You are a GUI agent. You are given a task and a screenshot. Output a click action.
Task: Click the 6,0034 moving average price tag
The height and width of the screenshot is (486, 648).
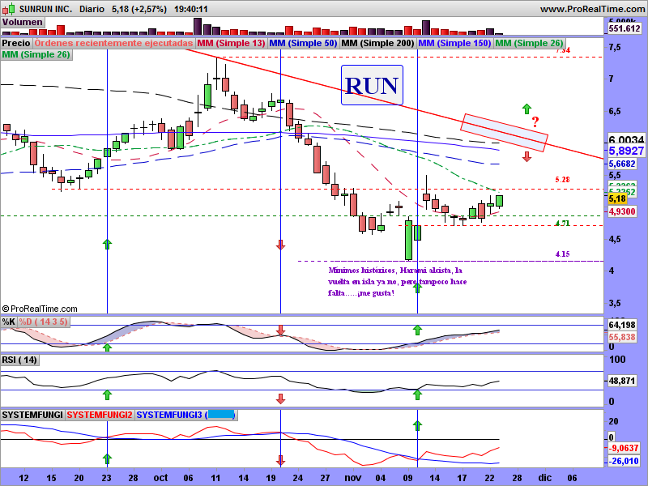click(626, 139)
